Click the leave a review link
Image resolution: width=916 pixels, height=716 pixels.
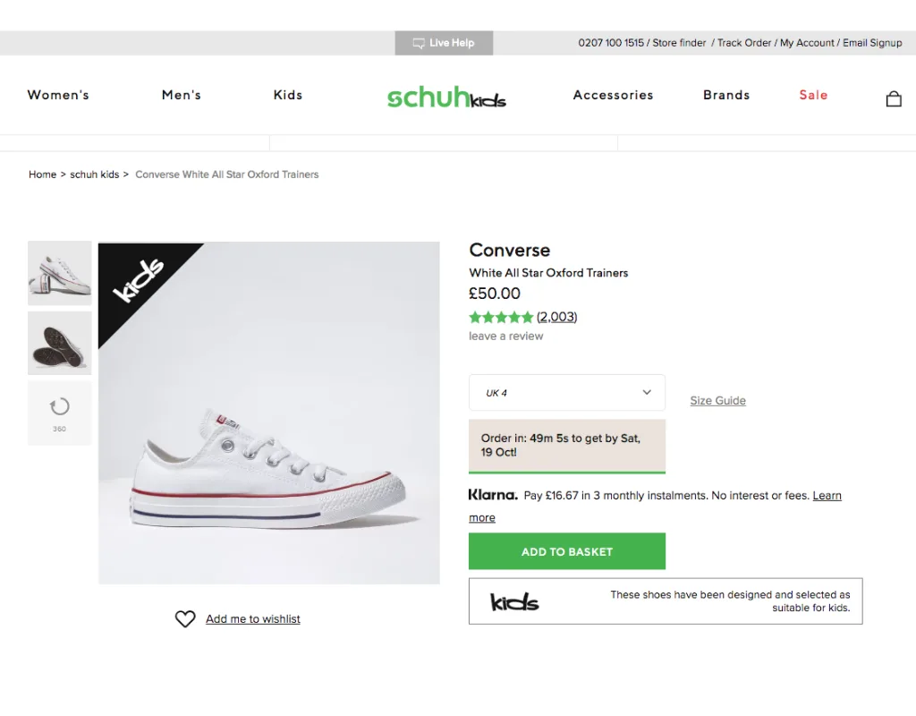(x=506, y=337)
